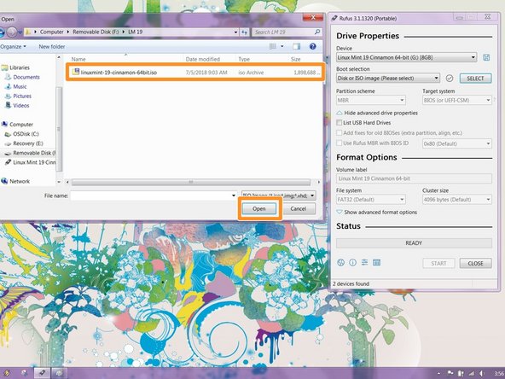
Task: Click the Cancel button in Open dialog
Action: click(x=298, y=209)
